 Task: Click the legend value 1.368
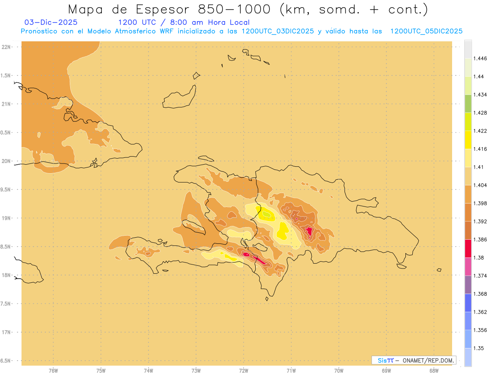480,294
